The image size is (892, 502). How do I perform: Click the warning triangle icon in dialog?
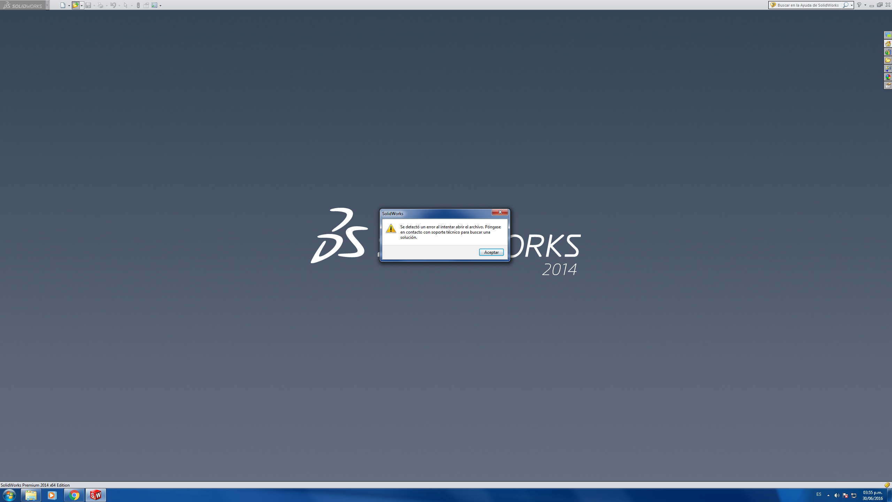pyautogui.click(x=391, y=228)
